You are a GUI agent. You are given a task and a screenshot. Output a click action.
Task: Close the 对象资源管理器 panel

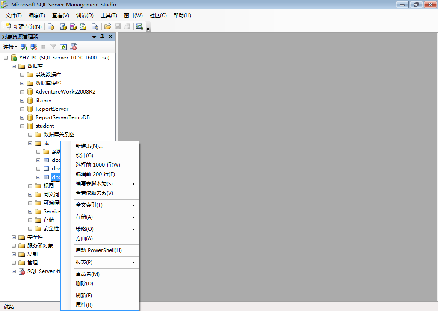(x=111, y=37)
